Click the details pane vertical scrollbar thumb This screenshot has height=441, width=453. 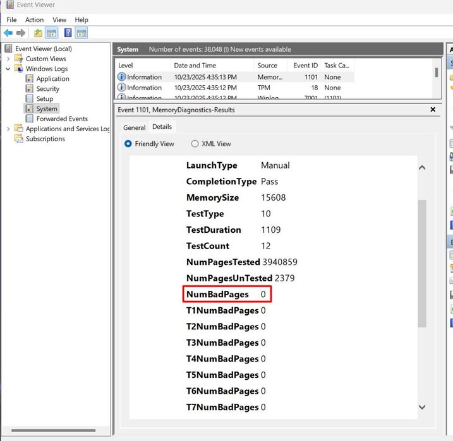point(422,263)
